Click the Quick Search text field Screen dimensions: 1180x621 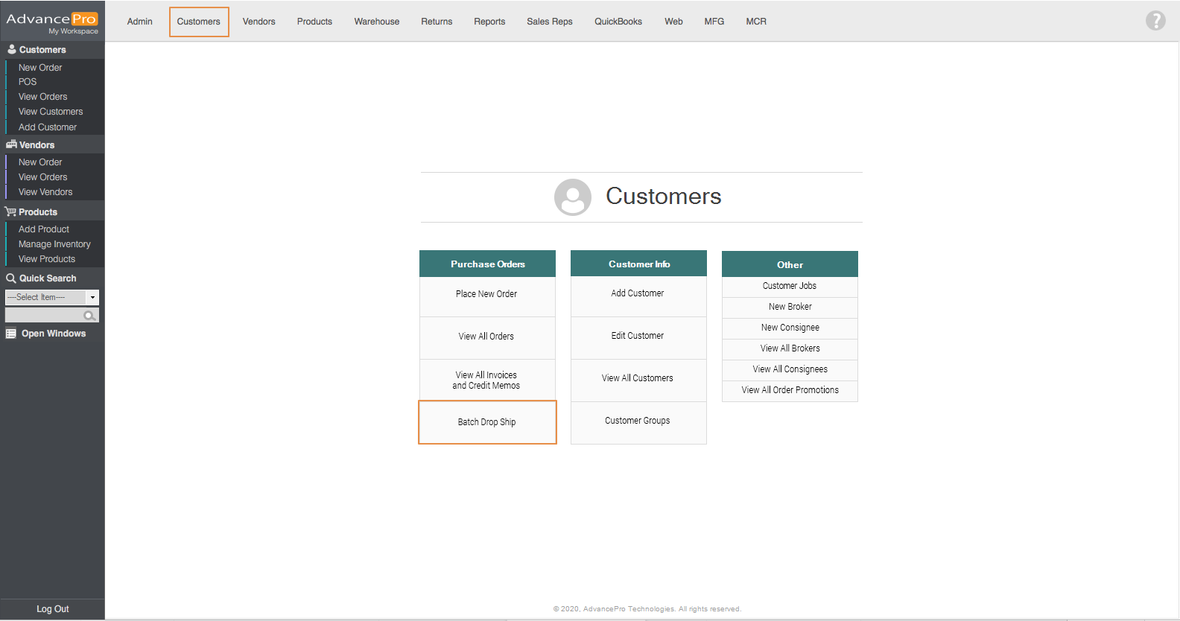45,316
